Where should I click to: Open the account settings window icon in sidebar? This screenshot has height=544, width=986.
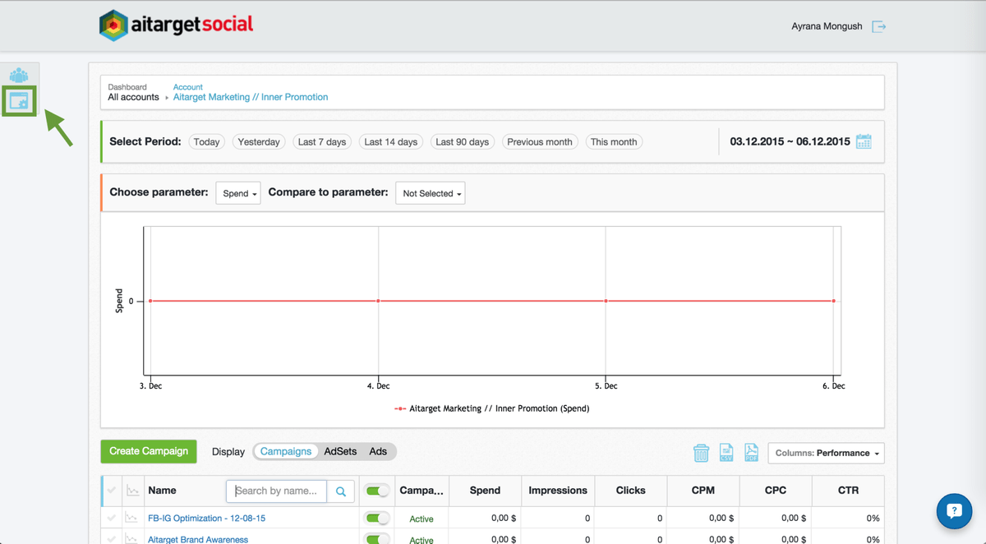[19, 102]
